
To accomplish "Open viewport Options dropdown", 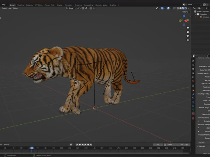I will 186,12.
